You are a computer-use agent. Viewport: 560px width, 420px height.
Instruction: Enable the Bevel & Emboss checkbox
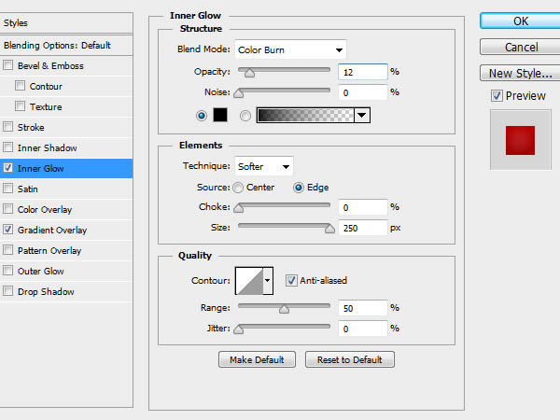pos(7,65)
